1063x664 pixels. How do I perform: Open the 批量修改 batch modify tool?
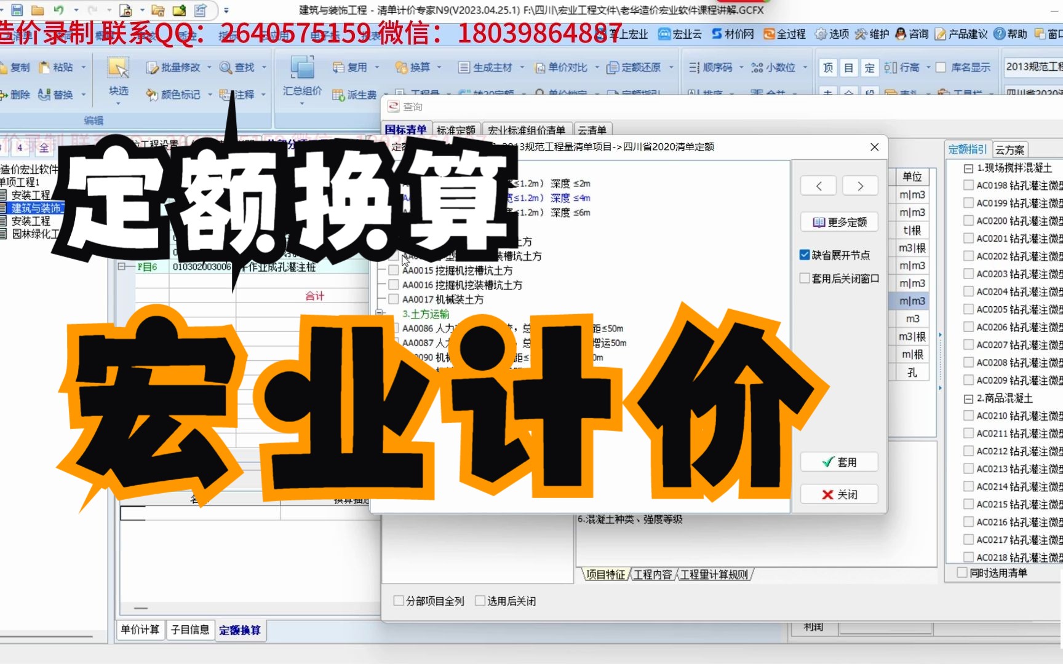click(174, 67)
